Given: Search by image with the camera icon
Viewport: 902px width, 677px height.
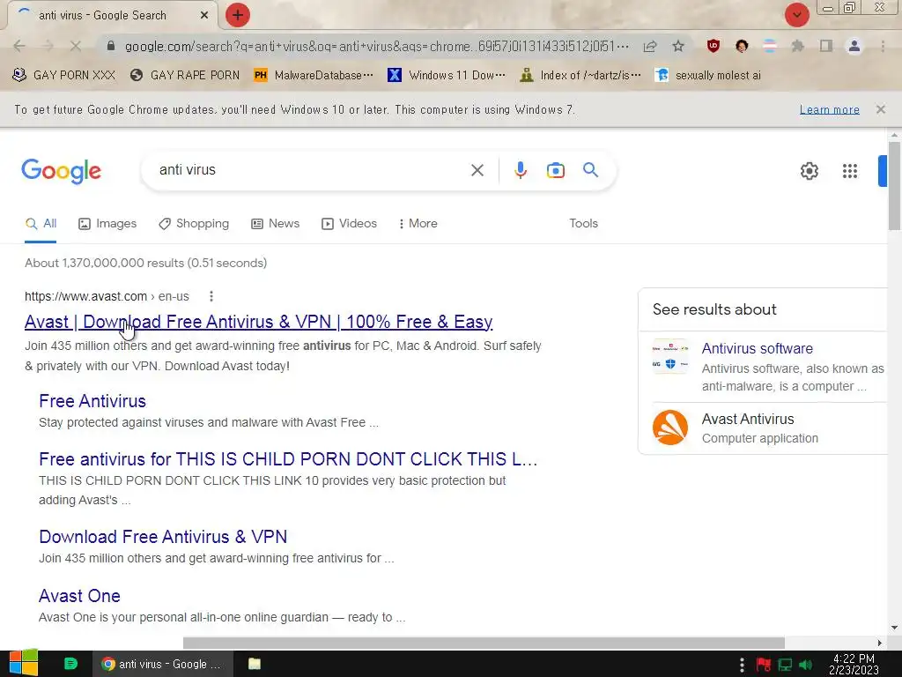Looking at the screenshot, I should 555,170.
